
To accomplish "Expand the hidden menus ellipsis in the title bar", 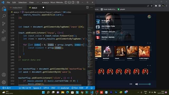I will pyautogui.click(x=38, y=2).
